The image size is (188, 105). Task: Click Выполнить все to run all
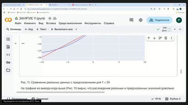pyautogui.click(x=62, y=29)
